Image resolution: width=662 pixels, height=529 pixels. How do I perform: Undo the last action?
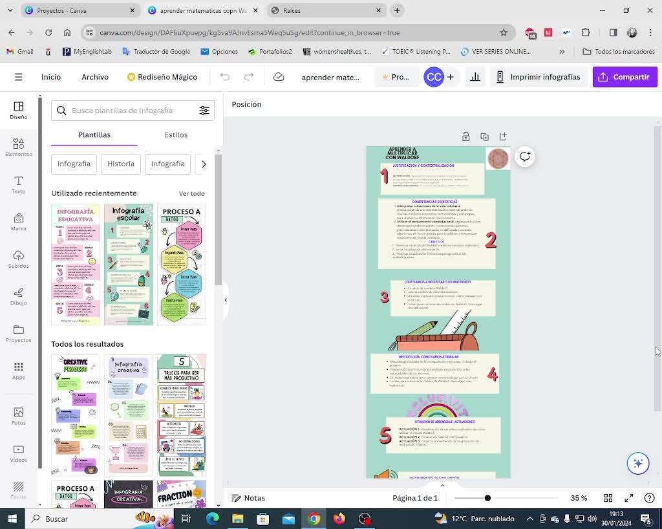click(224, 77)
